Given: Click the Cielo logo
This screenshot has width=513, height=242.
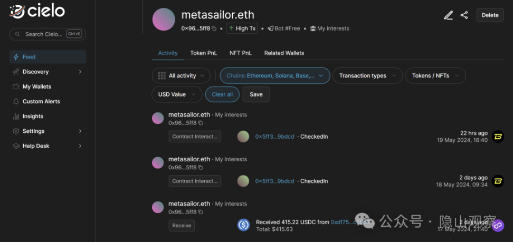Looking at the screenshot, I should [x=37, y=11].
